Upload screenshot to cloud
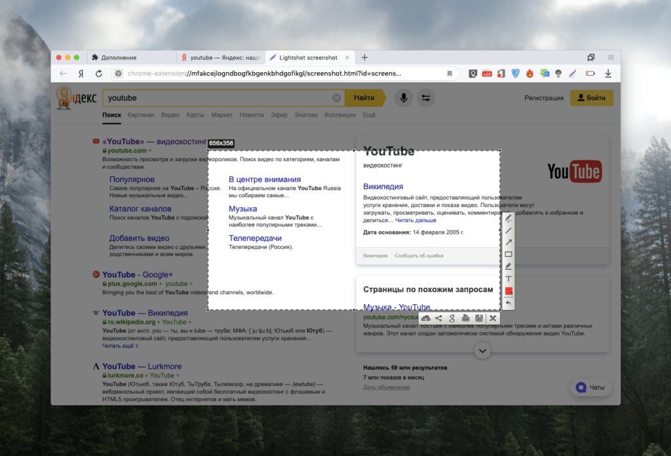This screenshot has height=456, width=671. pyautogui.click(x=426, y=318)
